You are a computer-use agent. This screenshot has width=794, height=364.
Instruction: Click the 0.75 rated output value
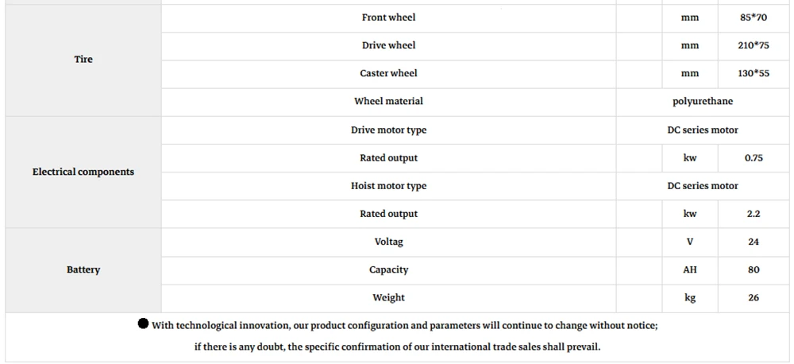click(754, 158)
